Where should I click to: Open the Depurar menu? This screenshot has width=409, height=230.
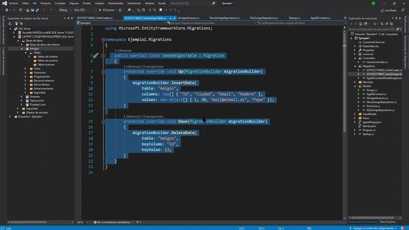click(x=74, y=3)
